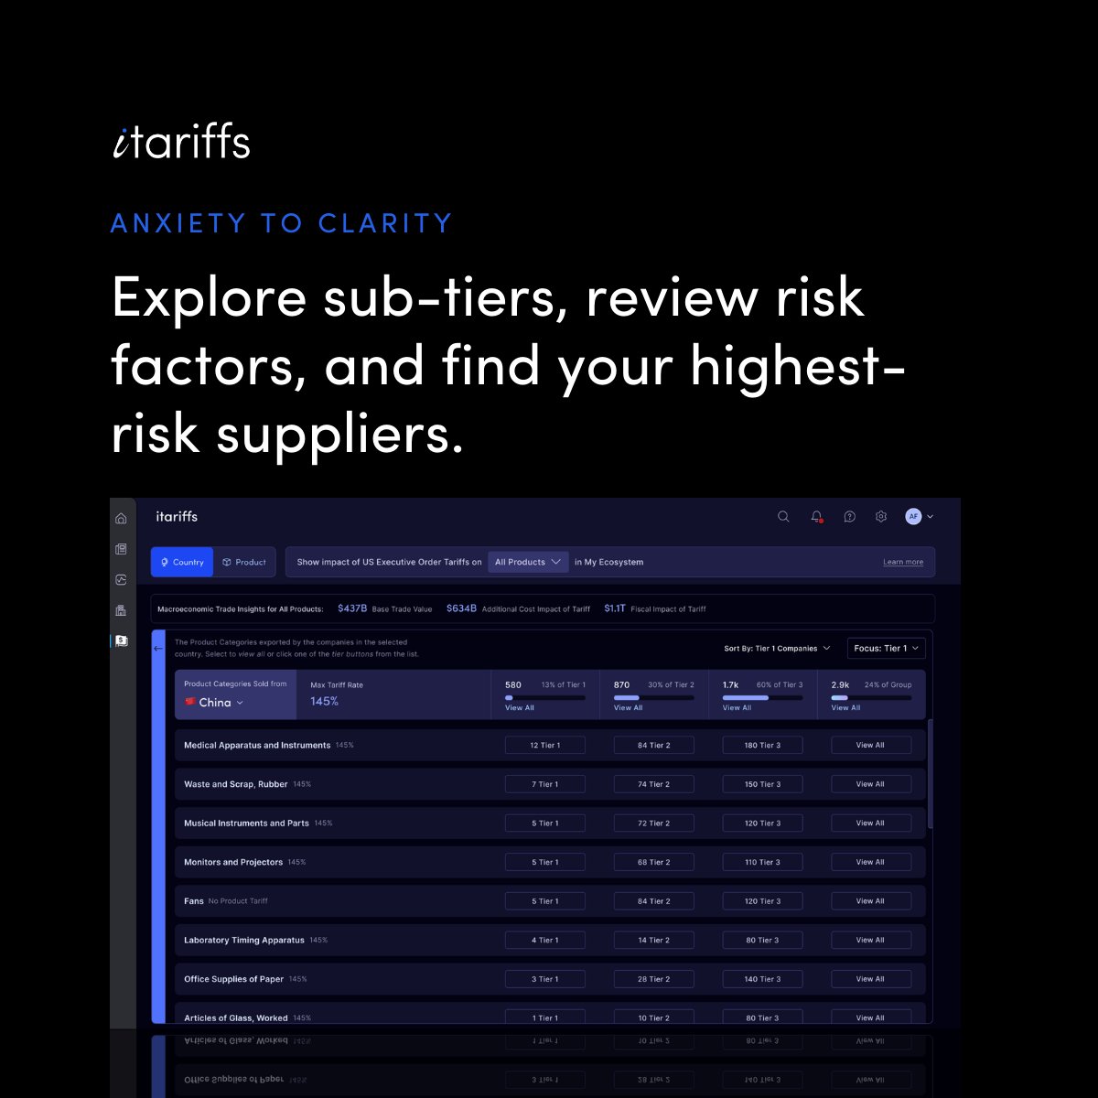Switch to the Country tab

[182, 562]
